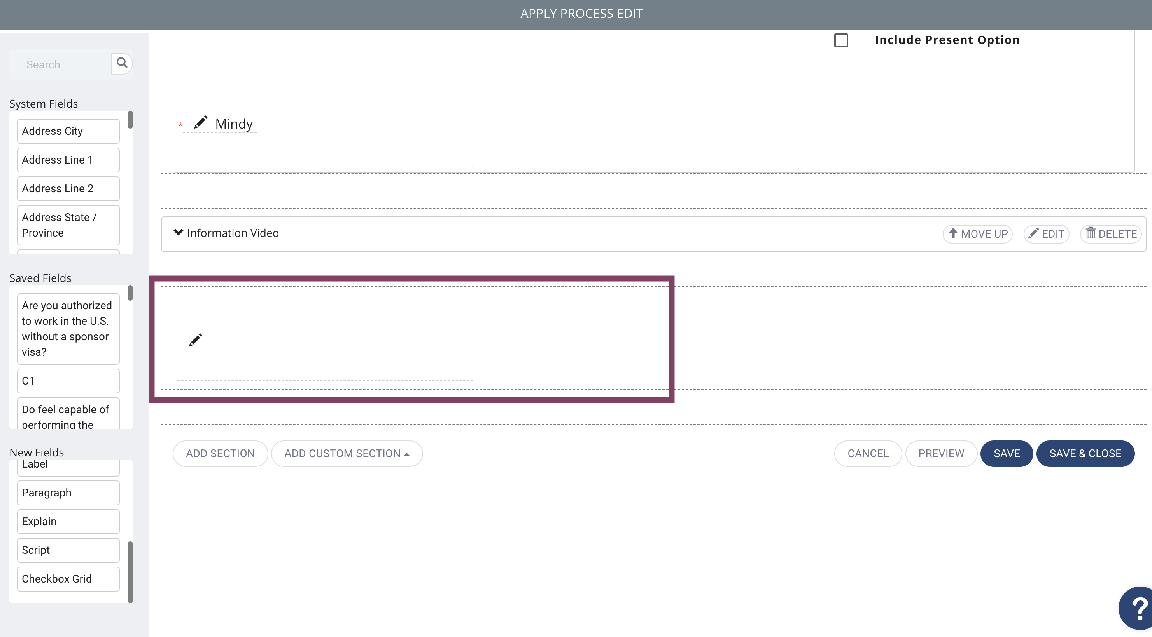Select Address State / Province field

pos(68,225)
